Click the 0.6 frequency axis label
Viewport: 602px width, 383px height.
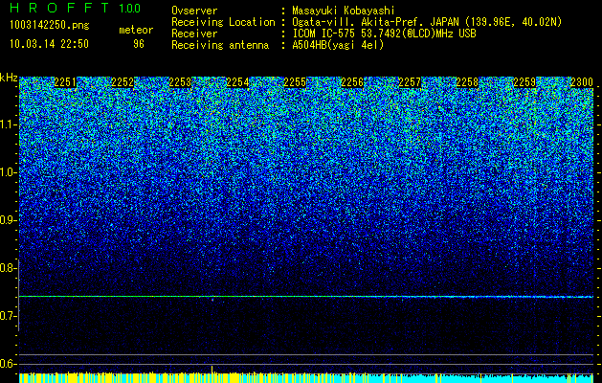pyautogui.click(x=8, y=364)
